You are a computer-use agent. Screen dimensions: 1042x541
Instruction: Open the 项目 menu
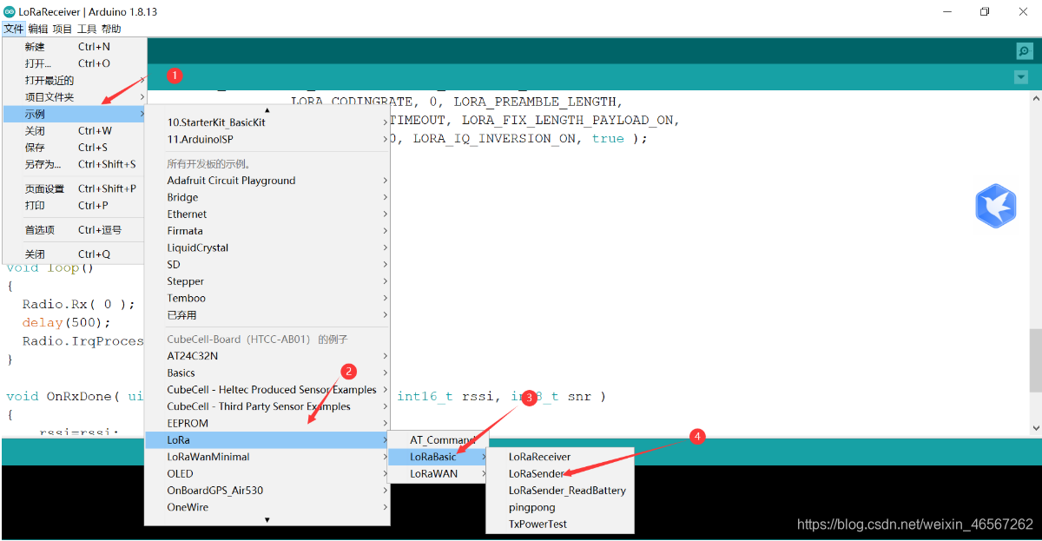point(63,29)
